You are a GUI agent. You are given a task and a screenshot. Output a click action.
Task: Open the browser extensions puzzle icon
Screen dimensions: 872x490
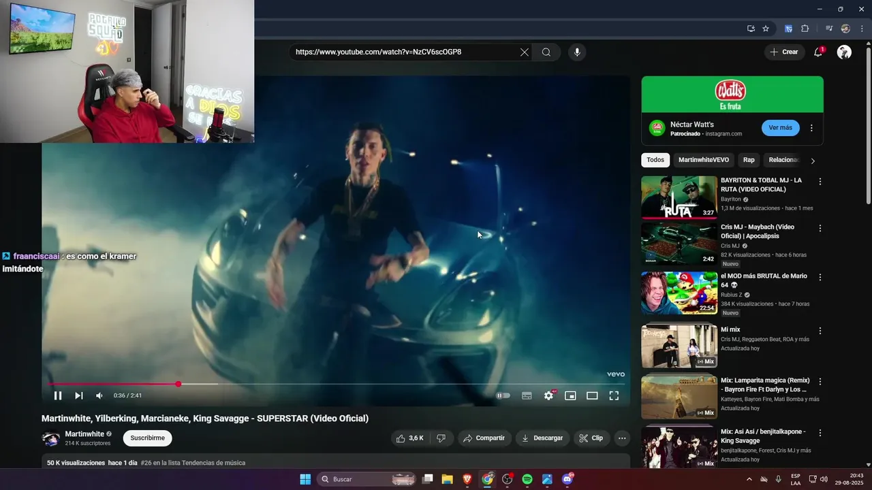click(x=805, y=29)
